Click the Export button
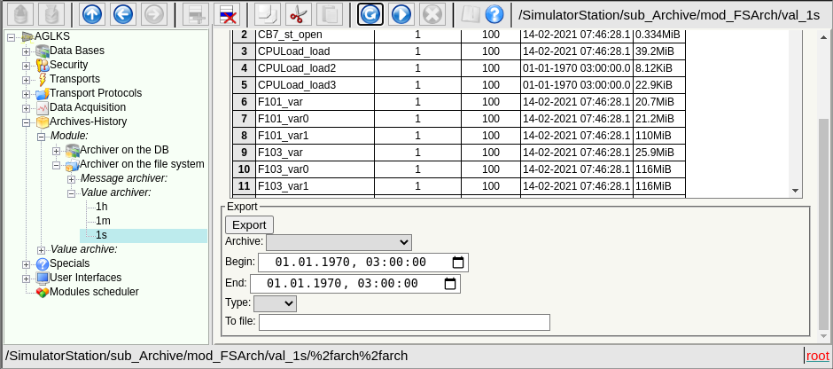Image resolution: width=833 pixels, height=369 pixels. (x=249, y=224)
